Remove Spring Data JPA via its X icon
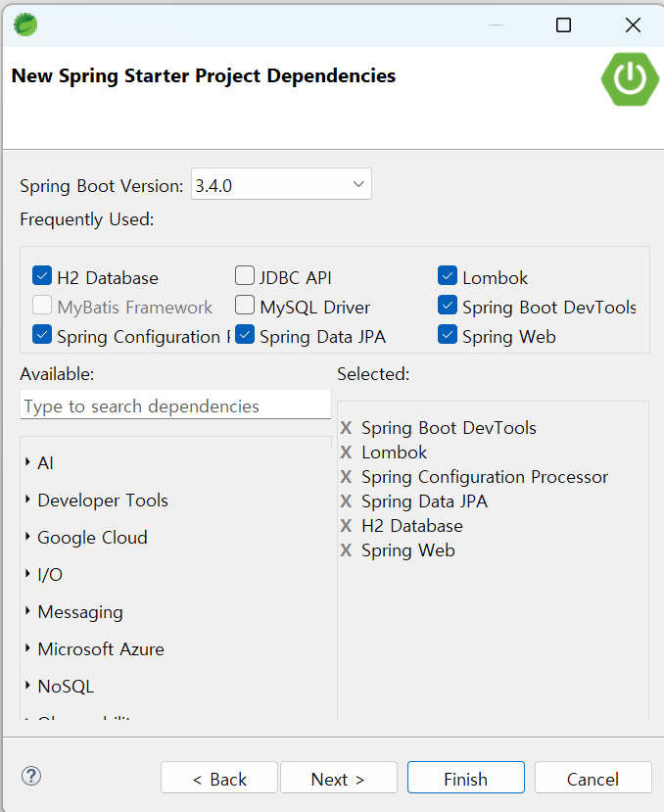Viewport: 664px width, 812px height. tap(346, 502)
